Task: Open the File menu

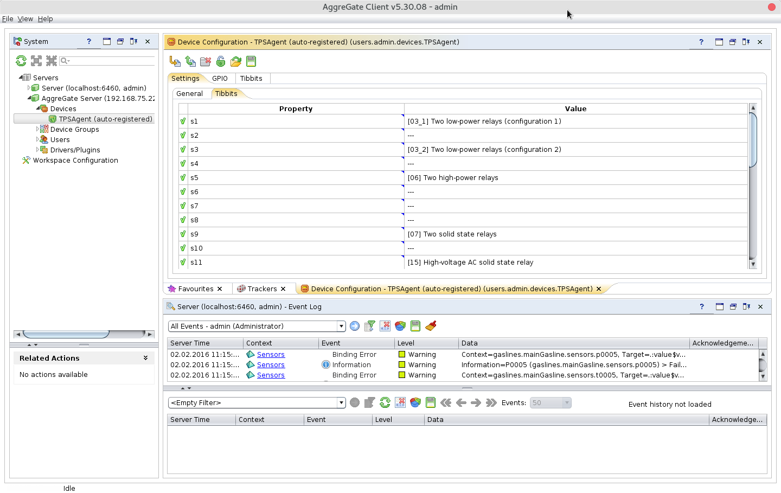Action: tap(8, 18)
